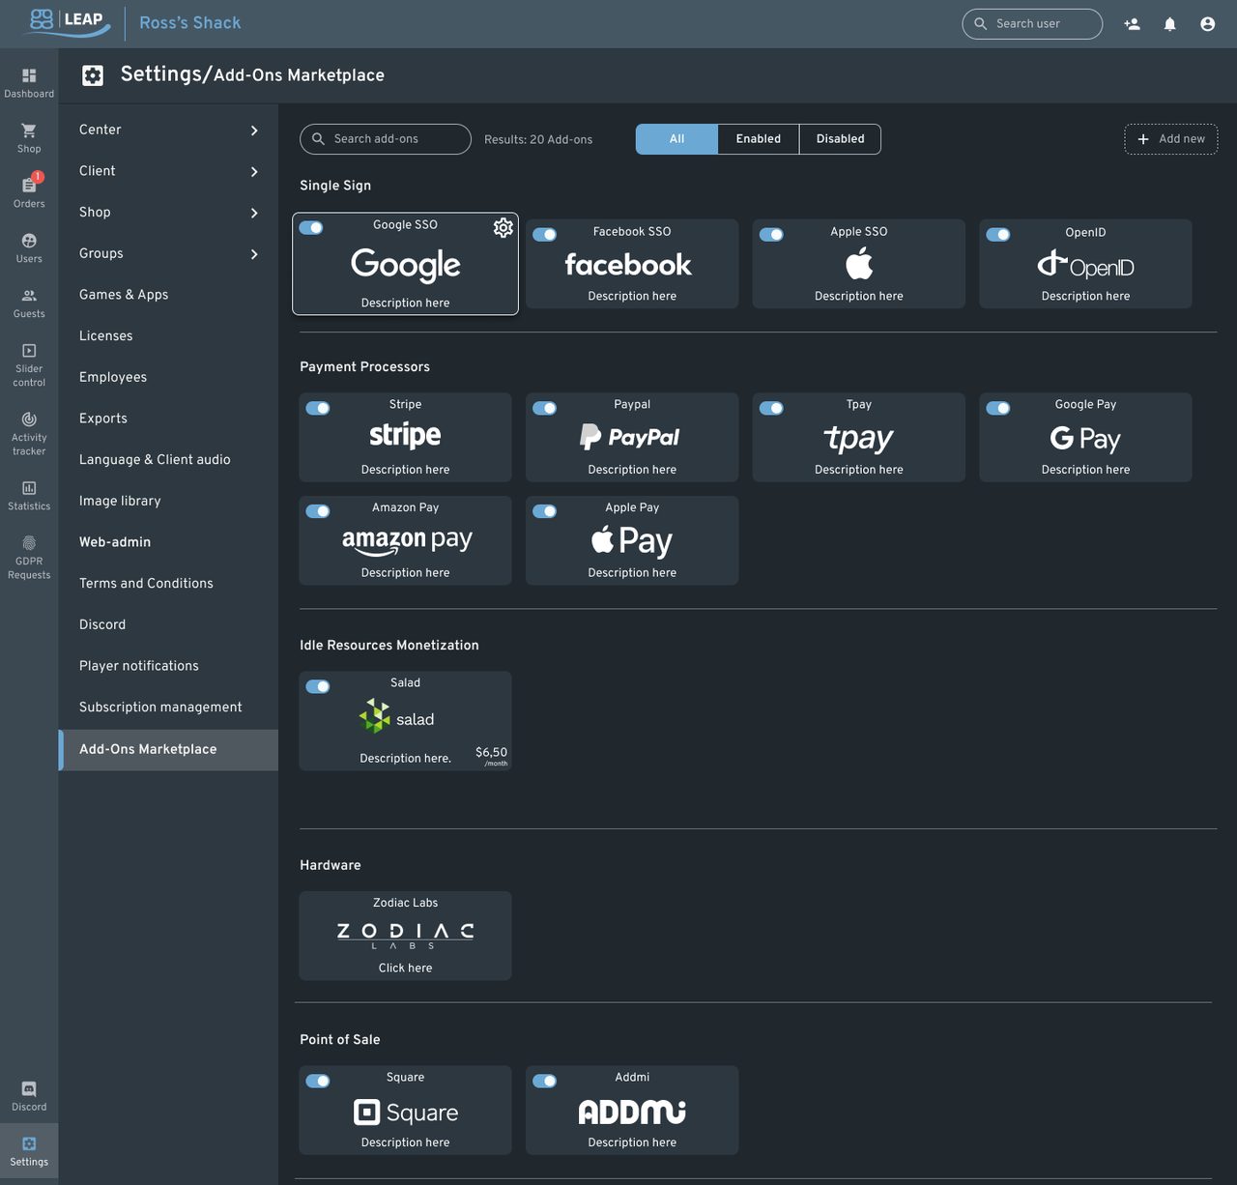The height and width of the screenshot is (1185, 1237).
Task: Click the Settings icon at the sidebar bottom
Action: pos(29,1144)
